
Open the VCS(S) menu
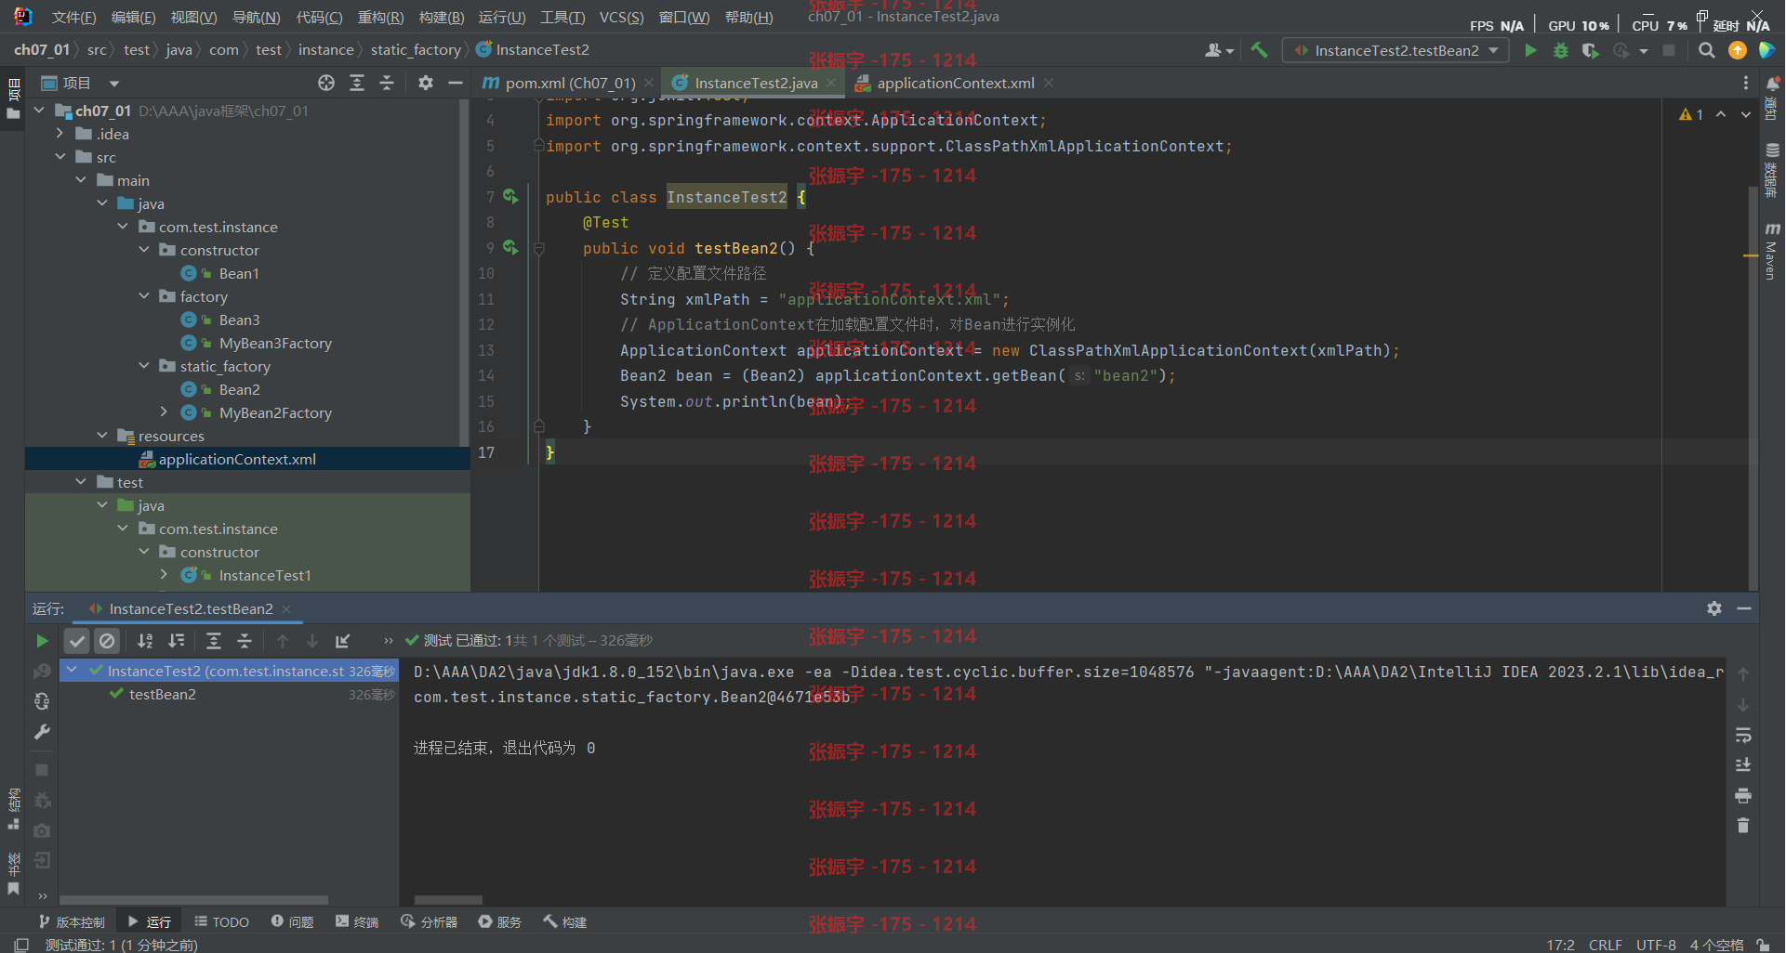pos(621,17)
